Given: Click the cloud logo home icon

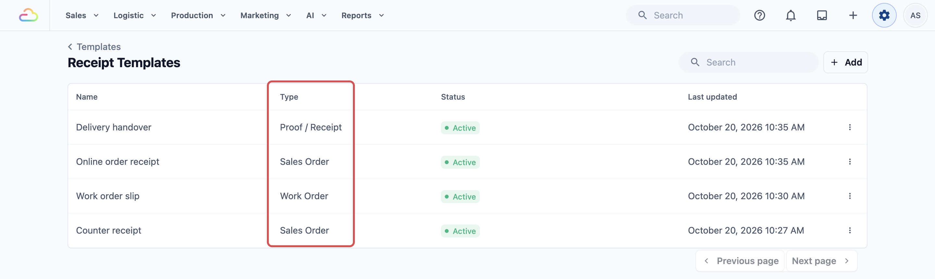Looking at the screenshot, I should click(28, 15).
